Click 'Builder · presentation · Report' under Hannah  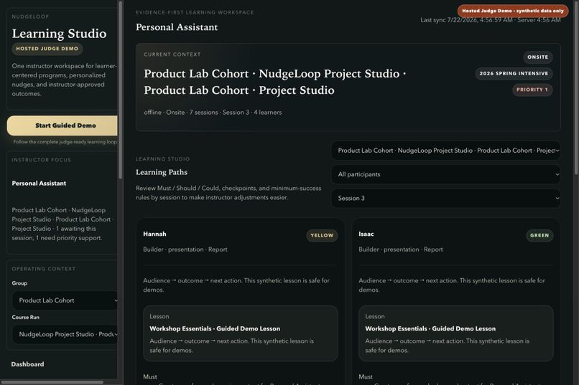[x=185, y=249]
